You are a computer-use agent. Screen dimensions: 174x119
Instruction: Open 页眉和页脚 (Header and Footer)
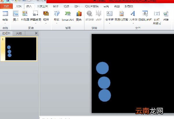[x=122, y=16]
